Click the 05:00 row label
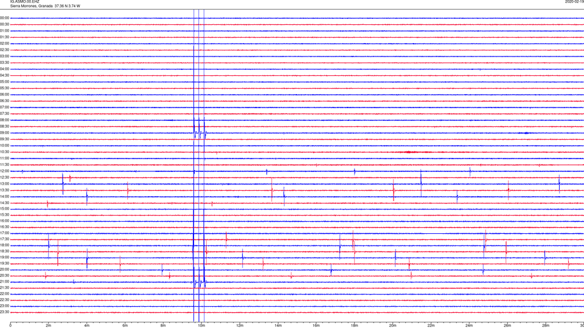 4,82
